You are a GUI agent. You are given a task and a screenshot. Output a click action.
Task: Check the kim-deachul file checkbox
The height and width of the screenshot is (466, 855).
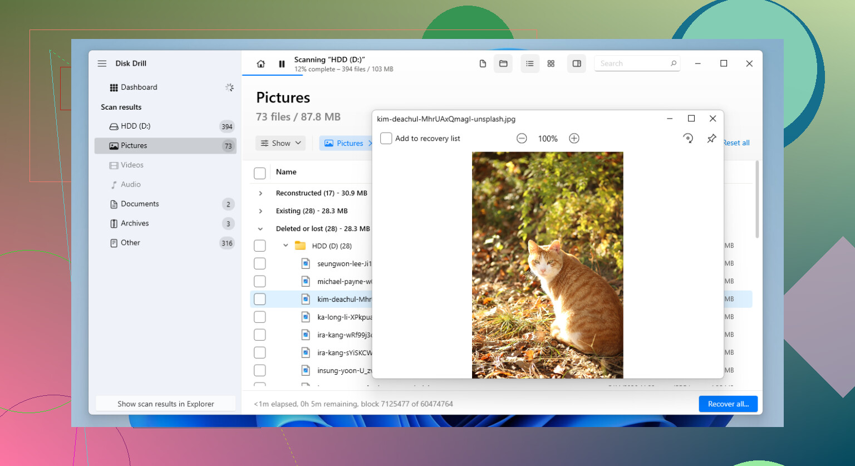pyautogui.click(x=260, y=299)
